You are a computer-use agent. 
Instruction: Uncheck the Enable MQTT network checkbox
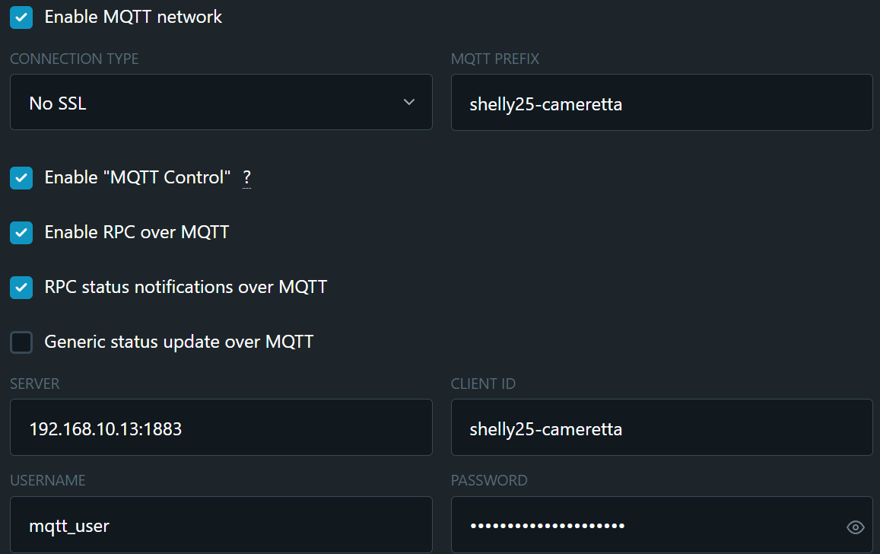21,18
